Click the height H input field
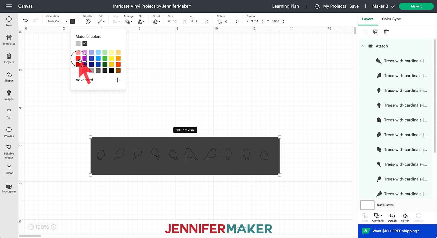 click(200, 21)
